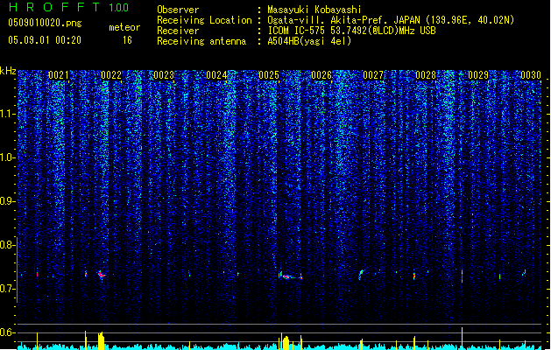The width and height of the screenshot is (551, 350).
Task: Click the 0.6 kHz axis label
Action: (8, 332)
